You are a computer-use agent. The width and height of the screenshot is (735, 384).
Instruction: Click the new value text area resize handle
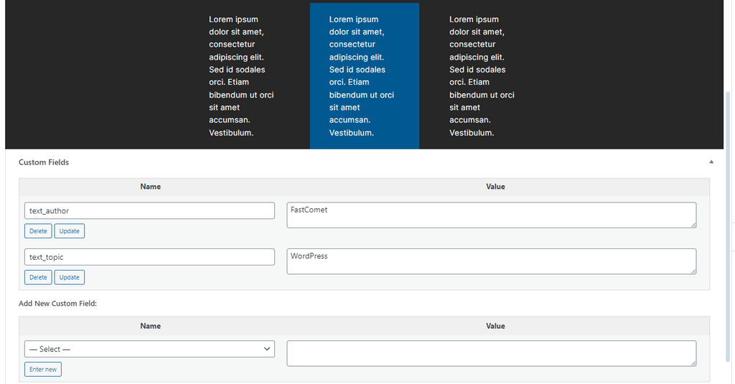point(693,362)
